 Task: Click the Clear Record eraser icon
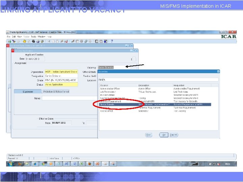click(62, 41)
